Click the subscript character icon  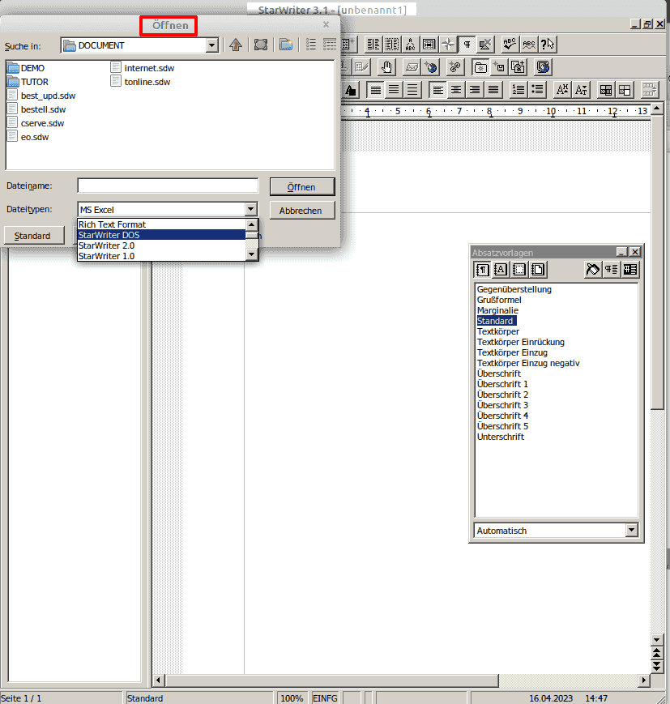click(581, 90)
